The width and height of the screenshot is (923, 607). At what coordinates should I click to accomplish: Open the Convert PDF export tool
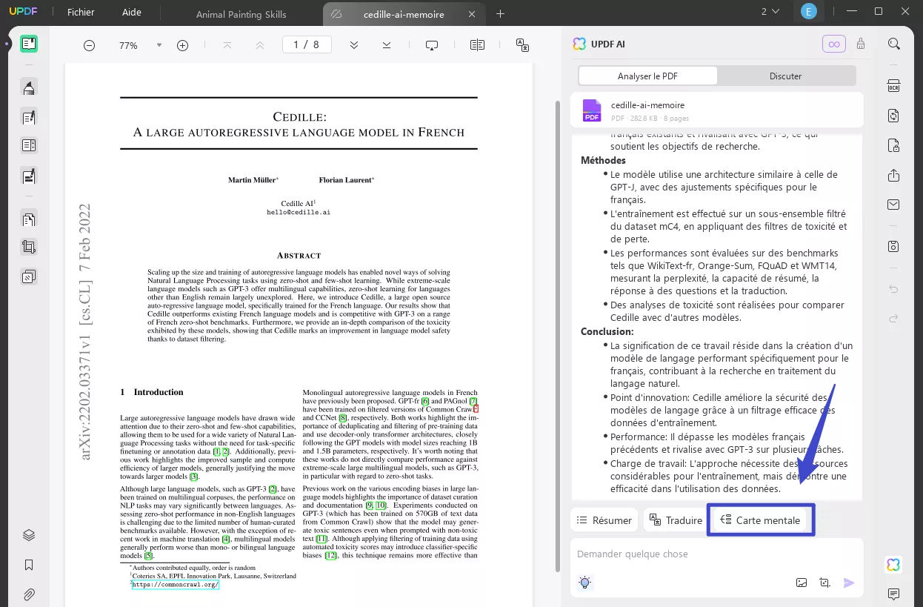coord(894,116)
